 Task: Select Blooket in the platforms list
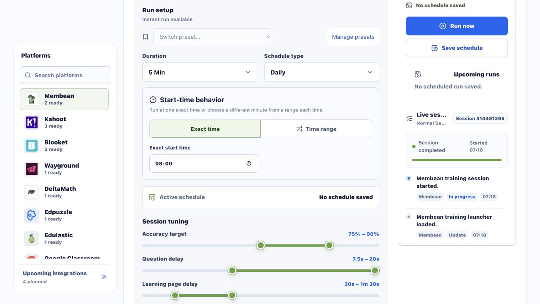point(64,146)
